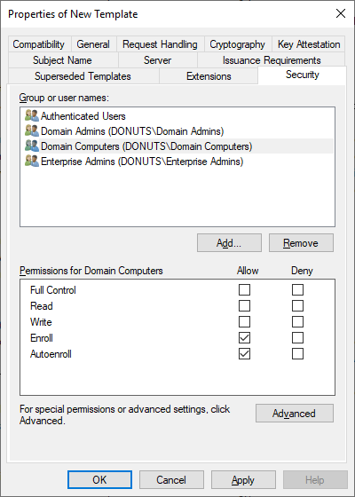Open the Superseded Templates tab
Screen dimensions: 355x497
coord(83,76)
